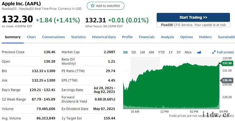Viewport: 235px width, 121px height.
Task: Click the Start Trading button
Action: pyautogui.click(x=193, y=17)
